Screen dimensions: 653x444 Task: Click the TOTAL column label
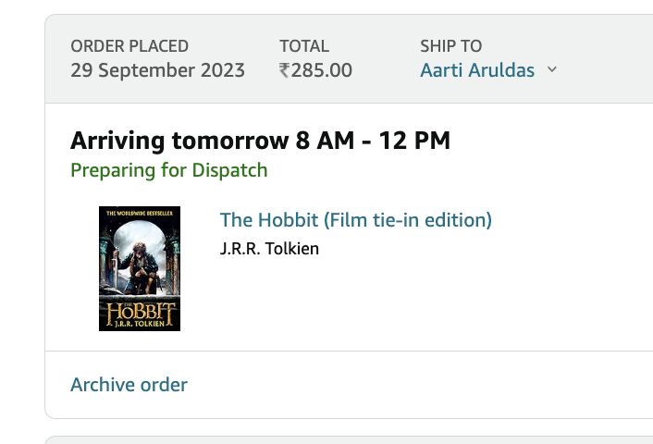tap(304, 46)
